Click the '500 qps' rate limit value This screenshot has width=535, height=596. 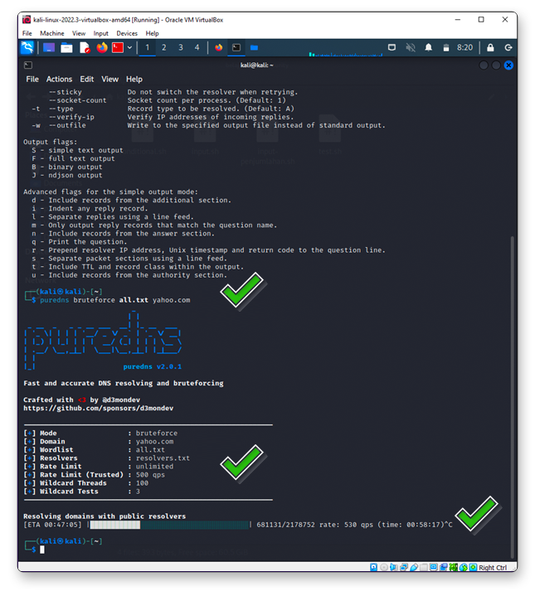click(x=150, y=475)
